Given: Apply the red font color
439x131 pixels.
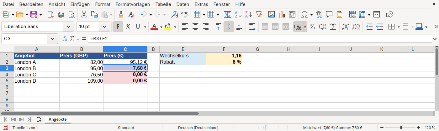Looking at the screenshot, I should [x=154, y=27].
